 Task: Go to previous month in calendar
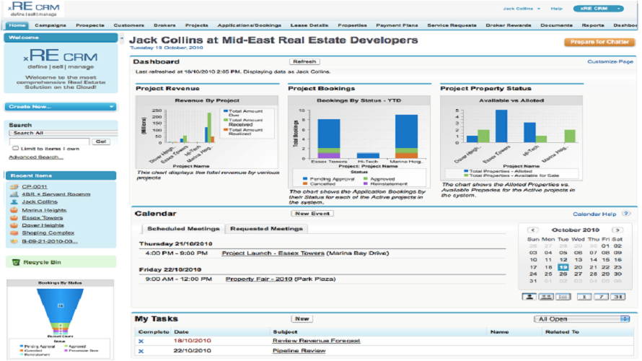pos(532,230)
